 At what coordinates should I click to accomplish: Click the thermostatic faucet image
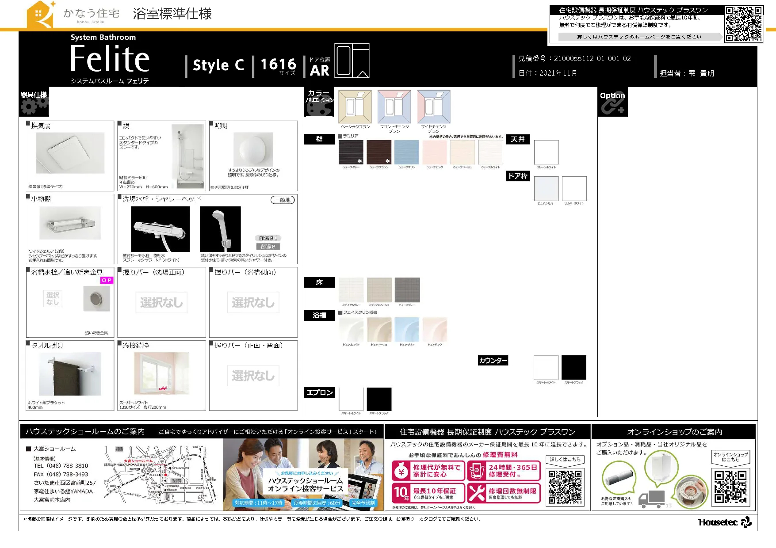point(161,229)
